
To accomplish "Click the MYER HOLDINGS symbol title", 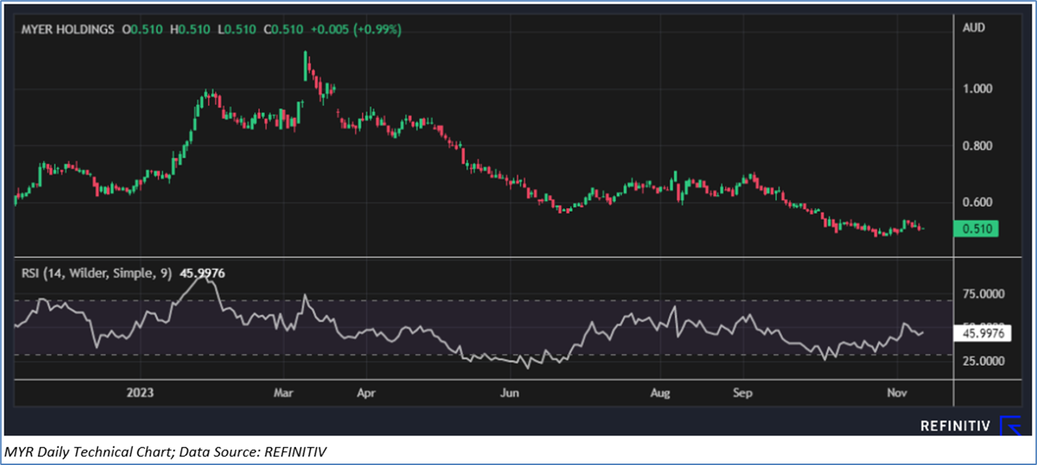I will 67,29.
